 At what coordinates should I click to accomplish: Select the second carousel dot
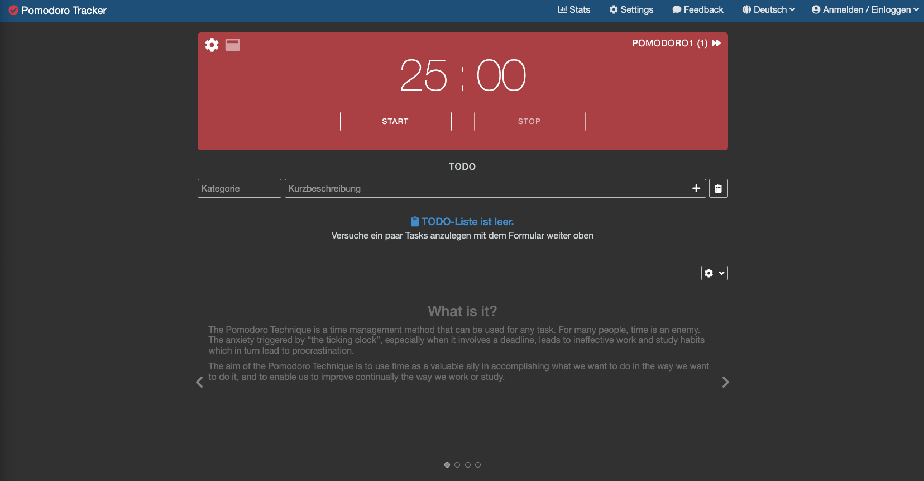point(457,465)
